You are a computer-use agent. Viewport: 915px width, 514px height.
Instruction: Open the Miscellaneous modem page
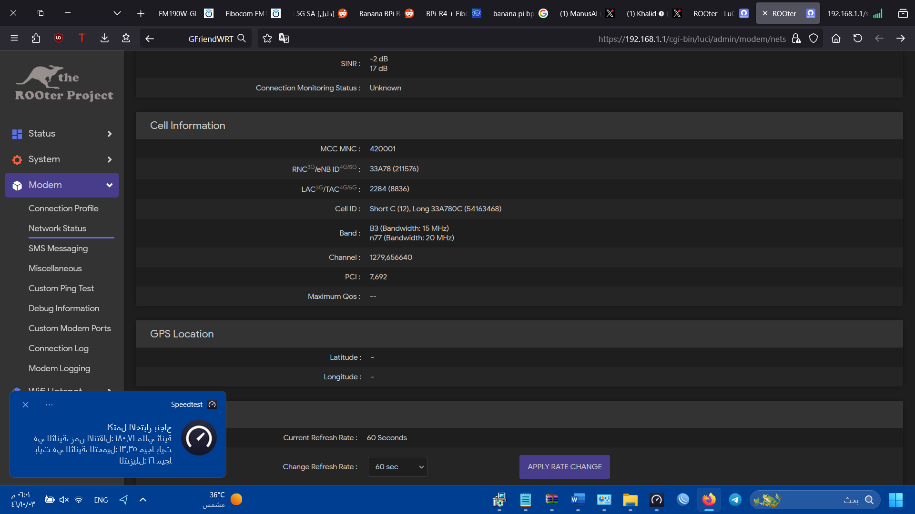click(55, 268)
